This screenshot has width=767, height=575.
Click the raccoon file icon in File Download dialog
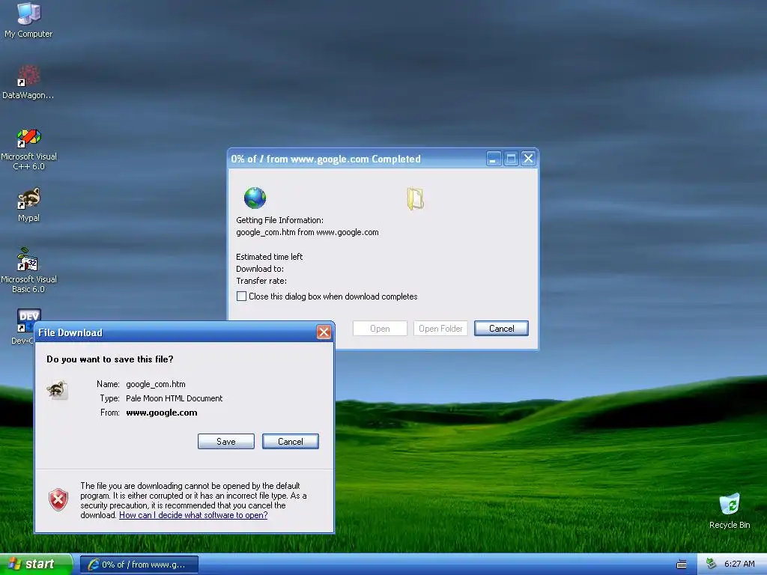coord(57,390)
